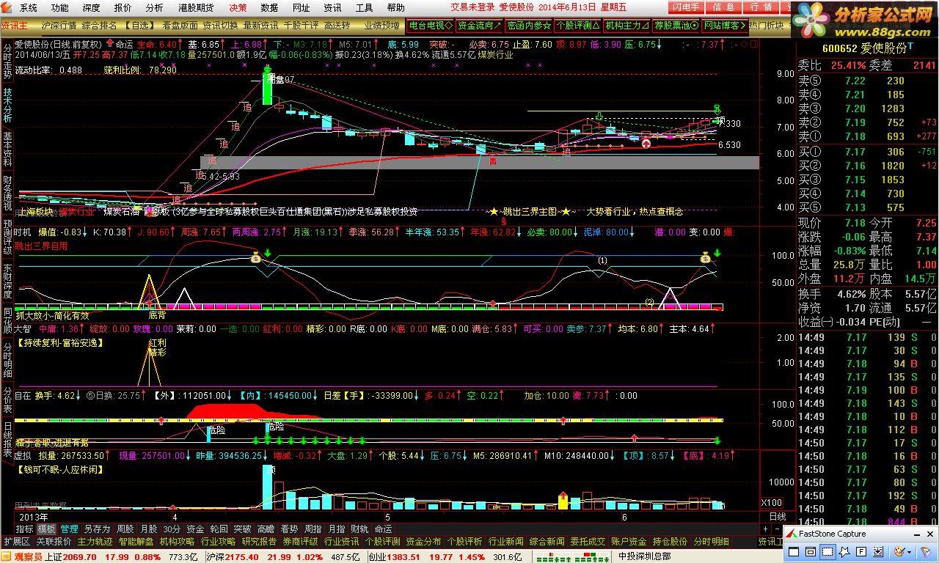Click 持仓股份 in bottom bar
The width and height of the screenshot is (939, 563).
pos(670,541)
